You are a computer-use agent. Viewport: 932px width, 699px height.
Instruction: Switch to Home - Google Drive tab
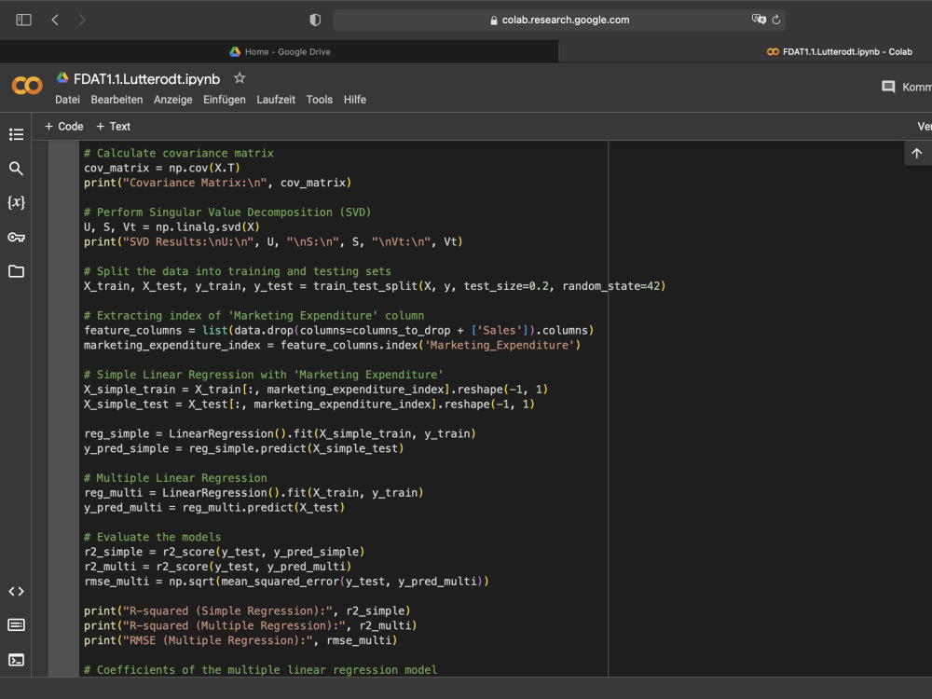coord(280,51)
